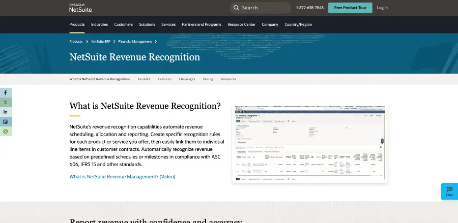Open Partners and Programs menu

coord(202,24)
